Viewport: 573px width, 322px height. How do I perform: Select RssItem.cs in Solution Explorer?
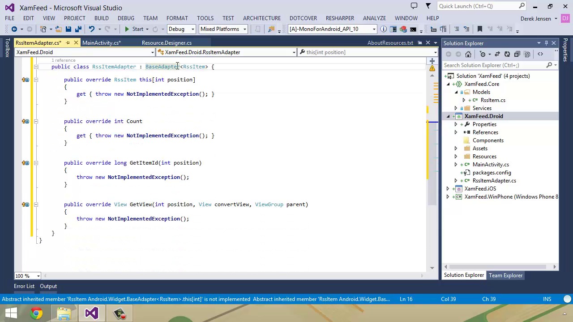click(493, 100)
